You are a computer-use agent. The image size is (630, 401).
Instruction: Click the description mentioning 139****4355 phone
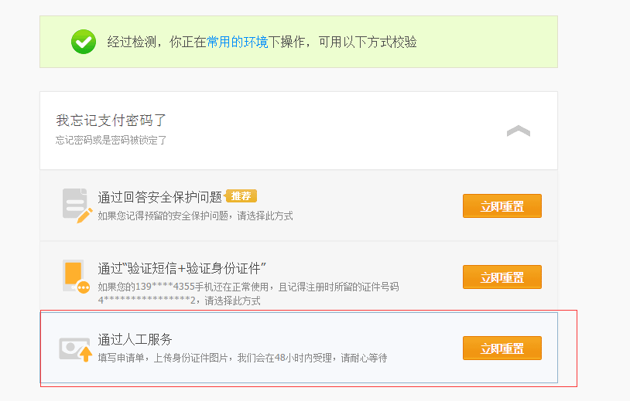click(248, 287)
